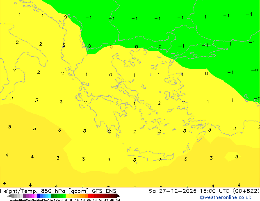This screenshot has width=260, height=201.
Task: Select the magenta legend swatch
Action: click(x=33, y=196)
